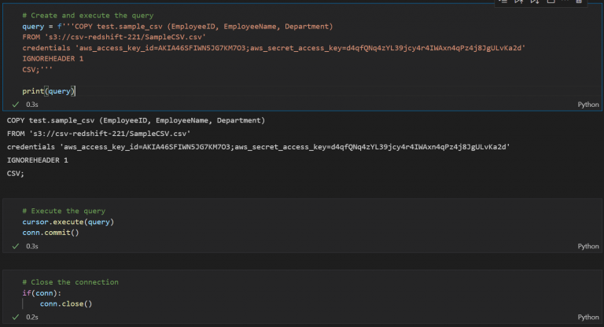
Task: Click the Run by Line toolbar icon
Action: (503, 2)
